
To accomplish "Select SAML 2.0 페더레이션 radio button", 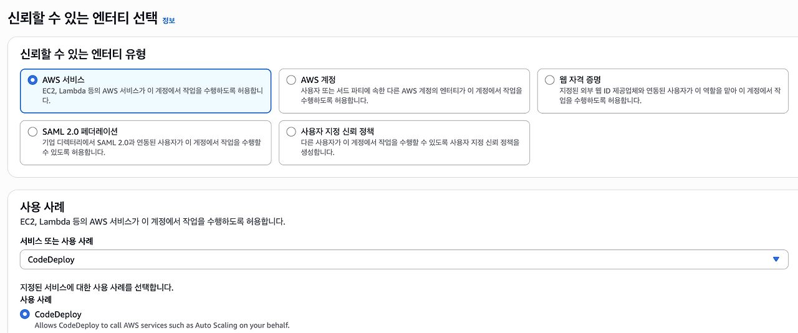I will (33, 132).
